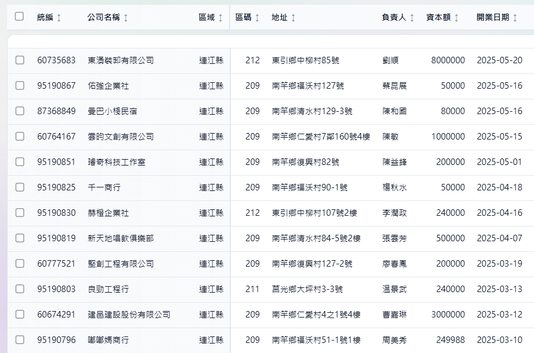Click the capital amount 8000000 cell
534x353 pixels.
(x=448, y=60)
